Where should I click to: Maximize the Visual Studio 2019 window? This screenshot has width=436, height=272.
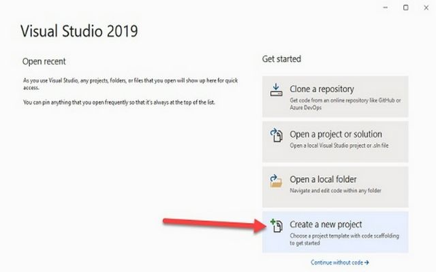click(x=406, y=7)
